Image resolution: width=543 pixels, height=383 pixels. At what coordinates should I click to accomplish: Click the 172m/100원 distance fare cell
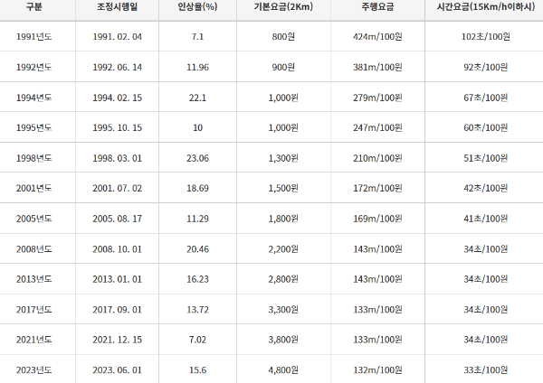(377, 188)
